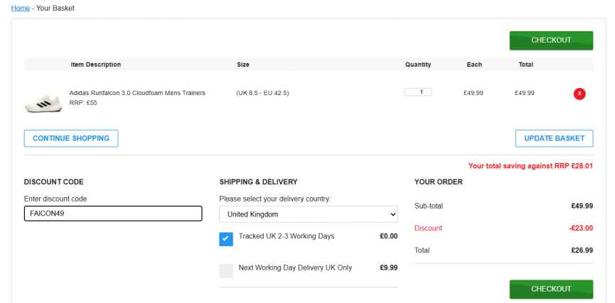Viewport: 615px width, 303px height.
Task: Click the Adidas trainer product thumbnail
Action: [43, 103]
